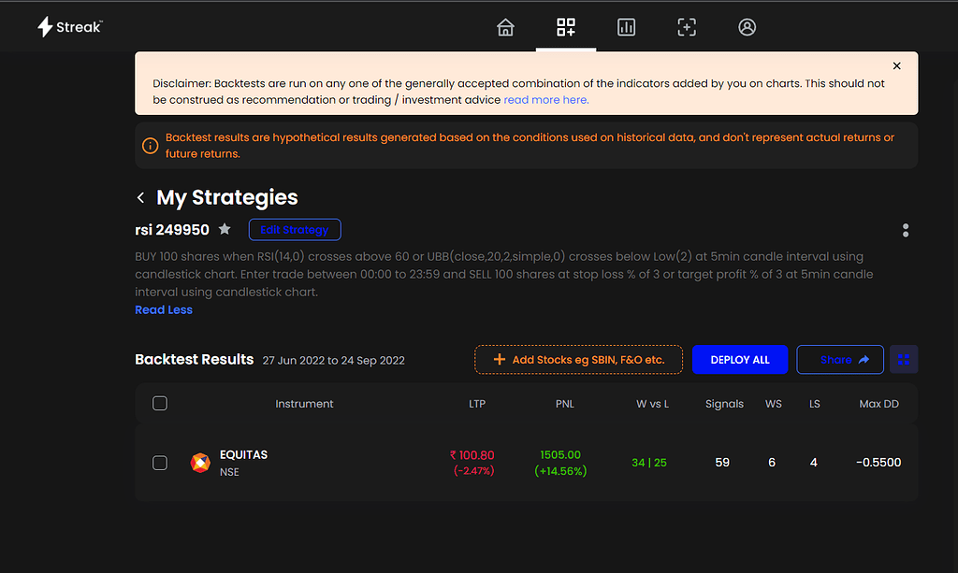Image resolution: width=958 pixels, height=573 pixels.
Task: Open the Edit Strategy button
Action: coord(295,229)
